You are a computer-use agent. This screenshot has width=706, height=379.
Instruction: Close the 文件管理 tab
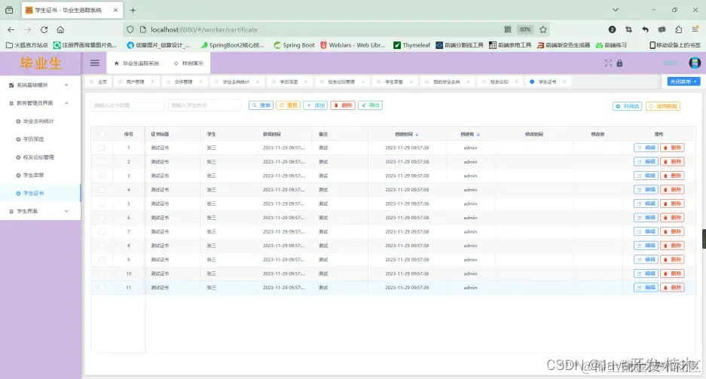point(200,82)
